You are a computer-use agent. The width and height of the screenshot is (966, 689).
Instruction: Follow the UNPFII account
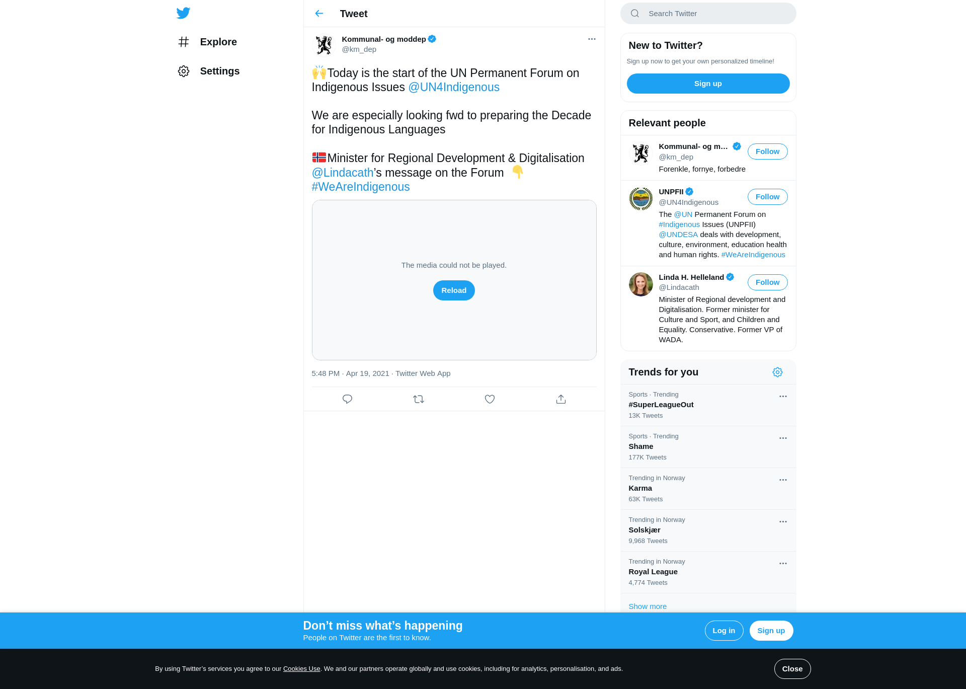[767, 197]
